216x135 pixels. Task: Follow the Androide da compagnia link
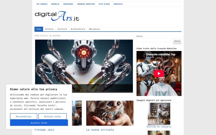159,127
